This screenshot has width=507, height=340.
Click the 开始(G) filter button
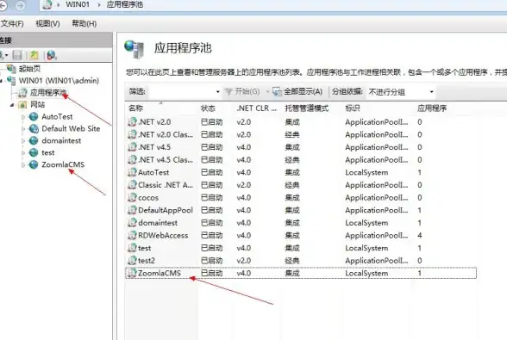tap(242, 92)
